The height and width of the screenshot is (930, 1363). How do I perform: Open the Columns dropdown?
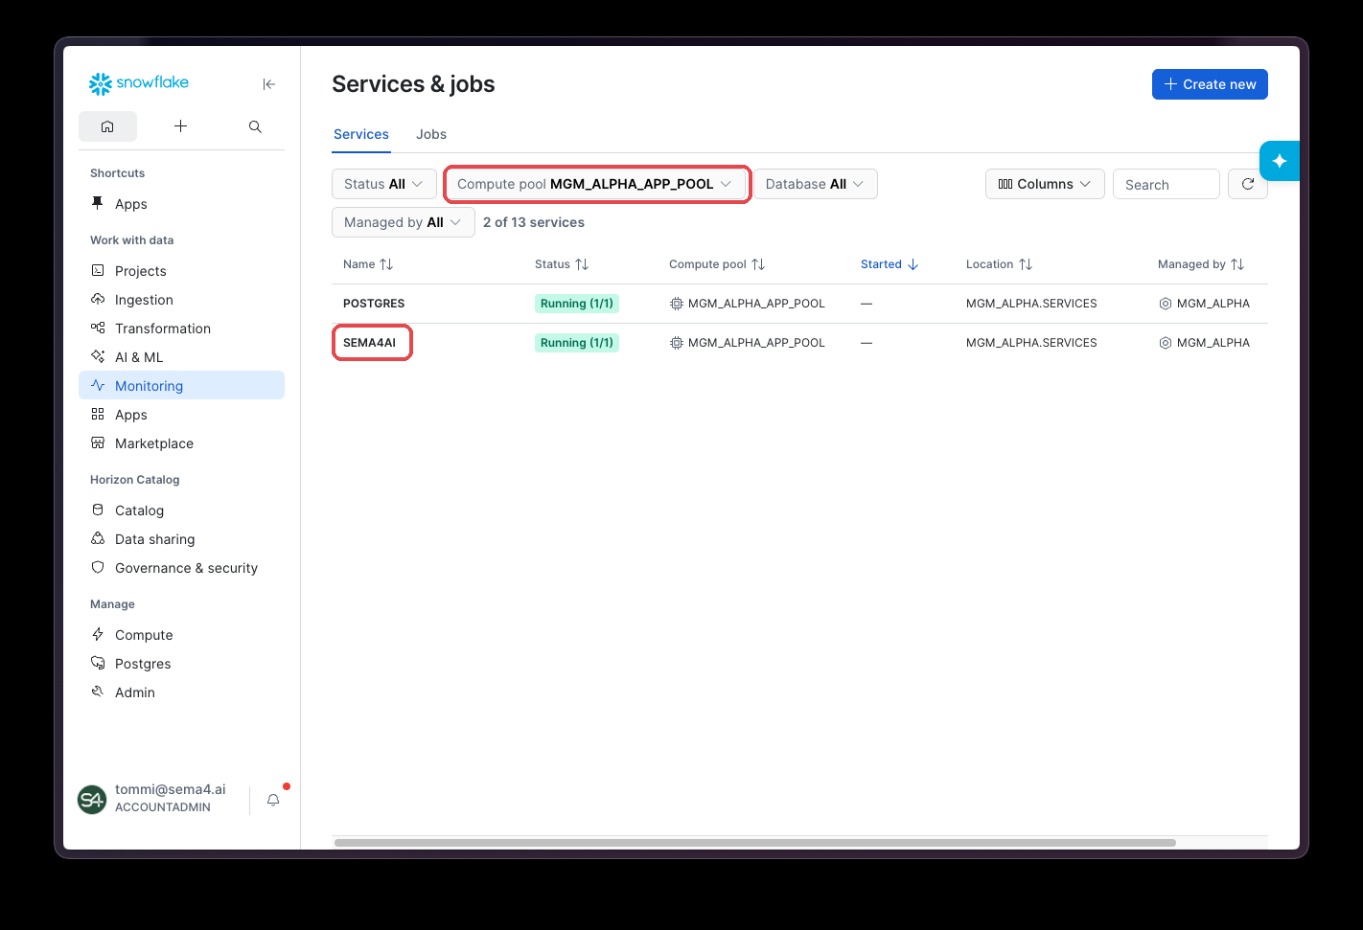[x=1045, y=184]
